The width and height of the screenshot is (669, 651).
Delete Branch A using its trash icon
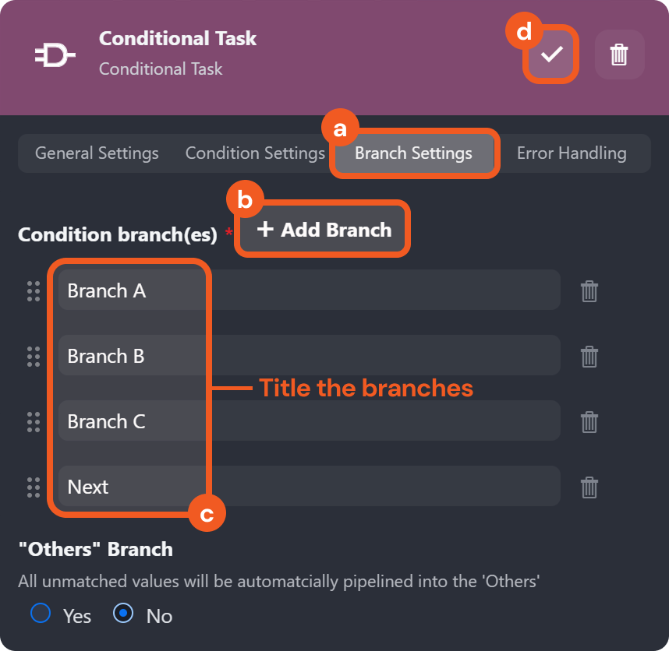coord(589,291)
